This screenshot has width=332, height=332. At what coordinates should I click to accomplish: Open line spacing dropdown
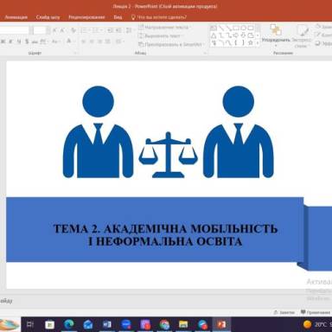129,30
